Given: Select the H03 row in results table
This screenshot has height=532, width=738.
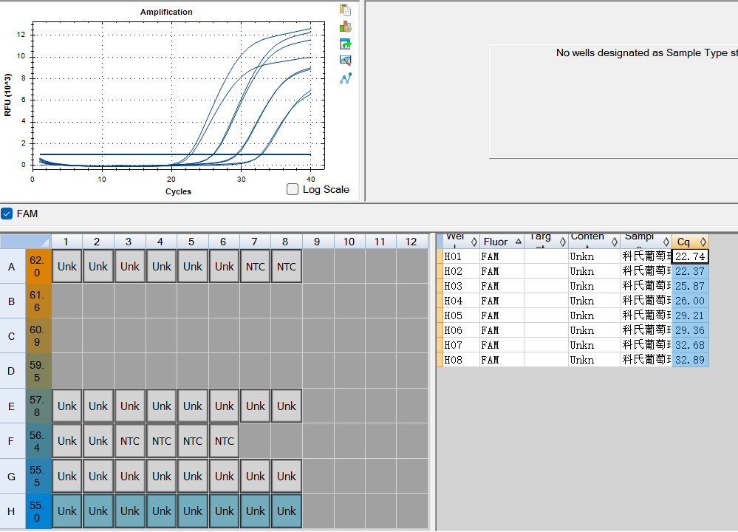Looking at the screenshot, I should [573, 286].
